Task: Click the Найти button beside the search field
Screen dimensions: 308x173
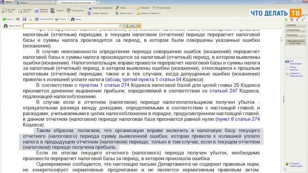Action: click(x=131, y=25)
